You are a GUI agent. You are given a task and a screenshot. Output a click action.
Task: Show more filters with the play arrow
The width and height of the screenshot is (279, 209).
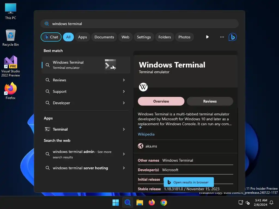pos(207,37)
